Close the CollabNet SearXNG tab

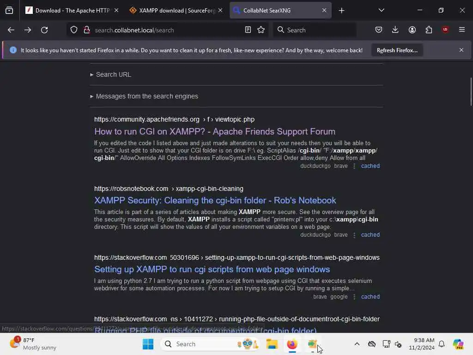[x=324, y=10]
